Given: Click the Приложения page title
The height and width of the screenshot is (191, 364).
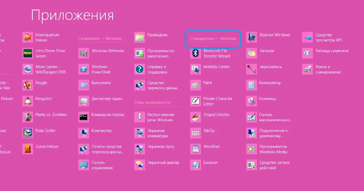Looking at the screenshot, I should (x=72, y=15).
